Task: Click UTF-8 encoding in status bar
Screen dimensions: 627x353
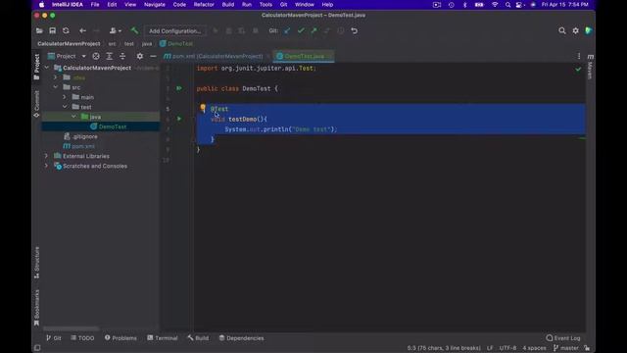Action: pyautogui.click(x=507, y=348)
